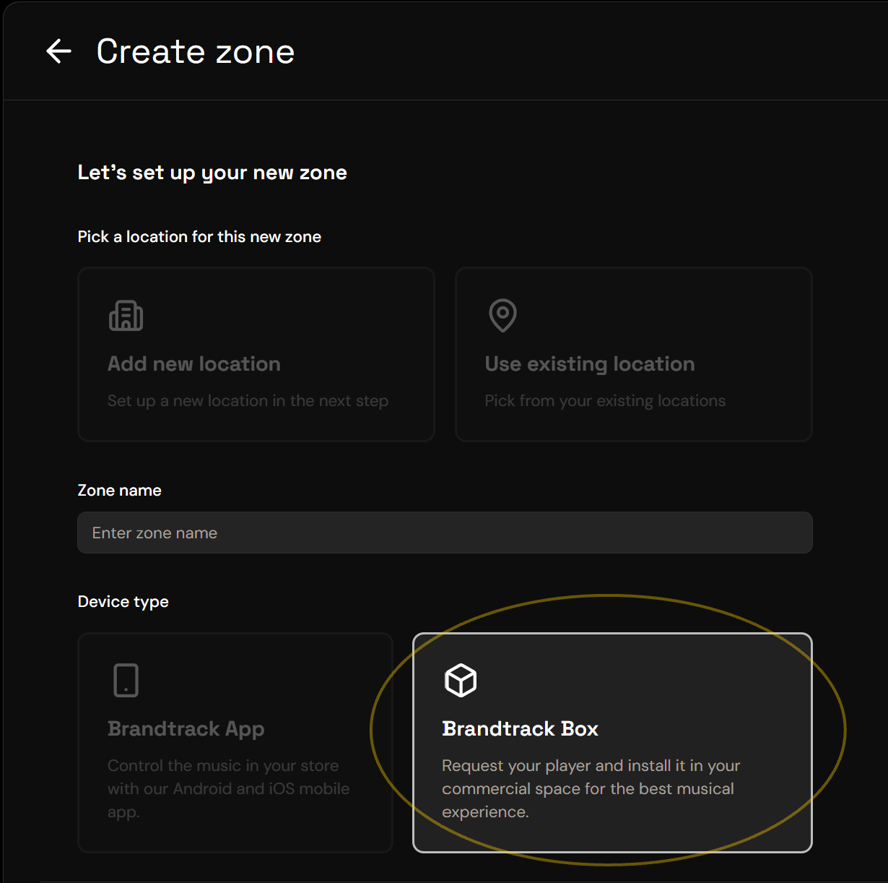Screen dimensions: 888x883
Task: Focus the Enter zone name text field
Action: coord(445,533)
